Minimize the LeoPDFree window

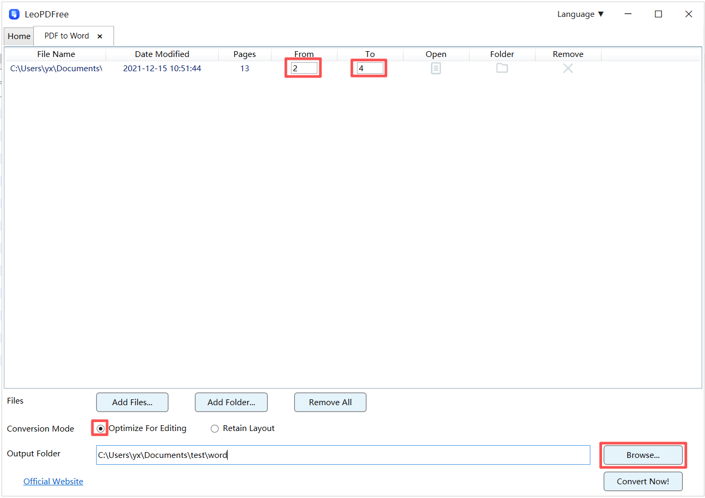tap(628, 14)
